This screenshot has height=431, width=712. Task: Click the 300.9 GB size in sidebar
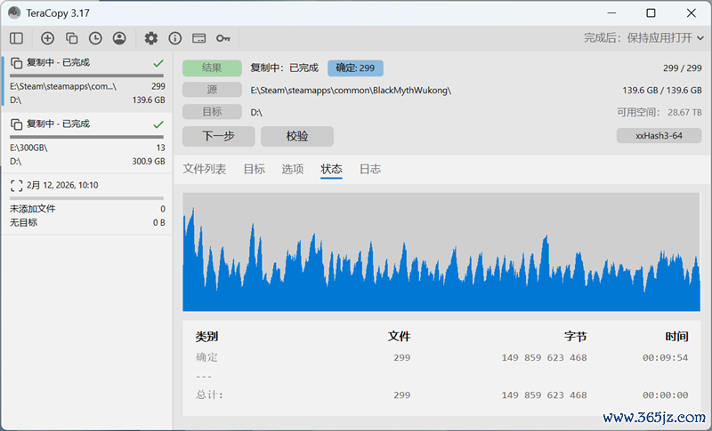point(149,162)
